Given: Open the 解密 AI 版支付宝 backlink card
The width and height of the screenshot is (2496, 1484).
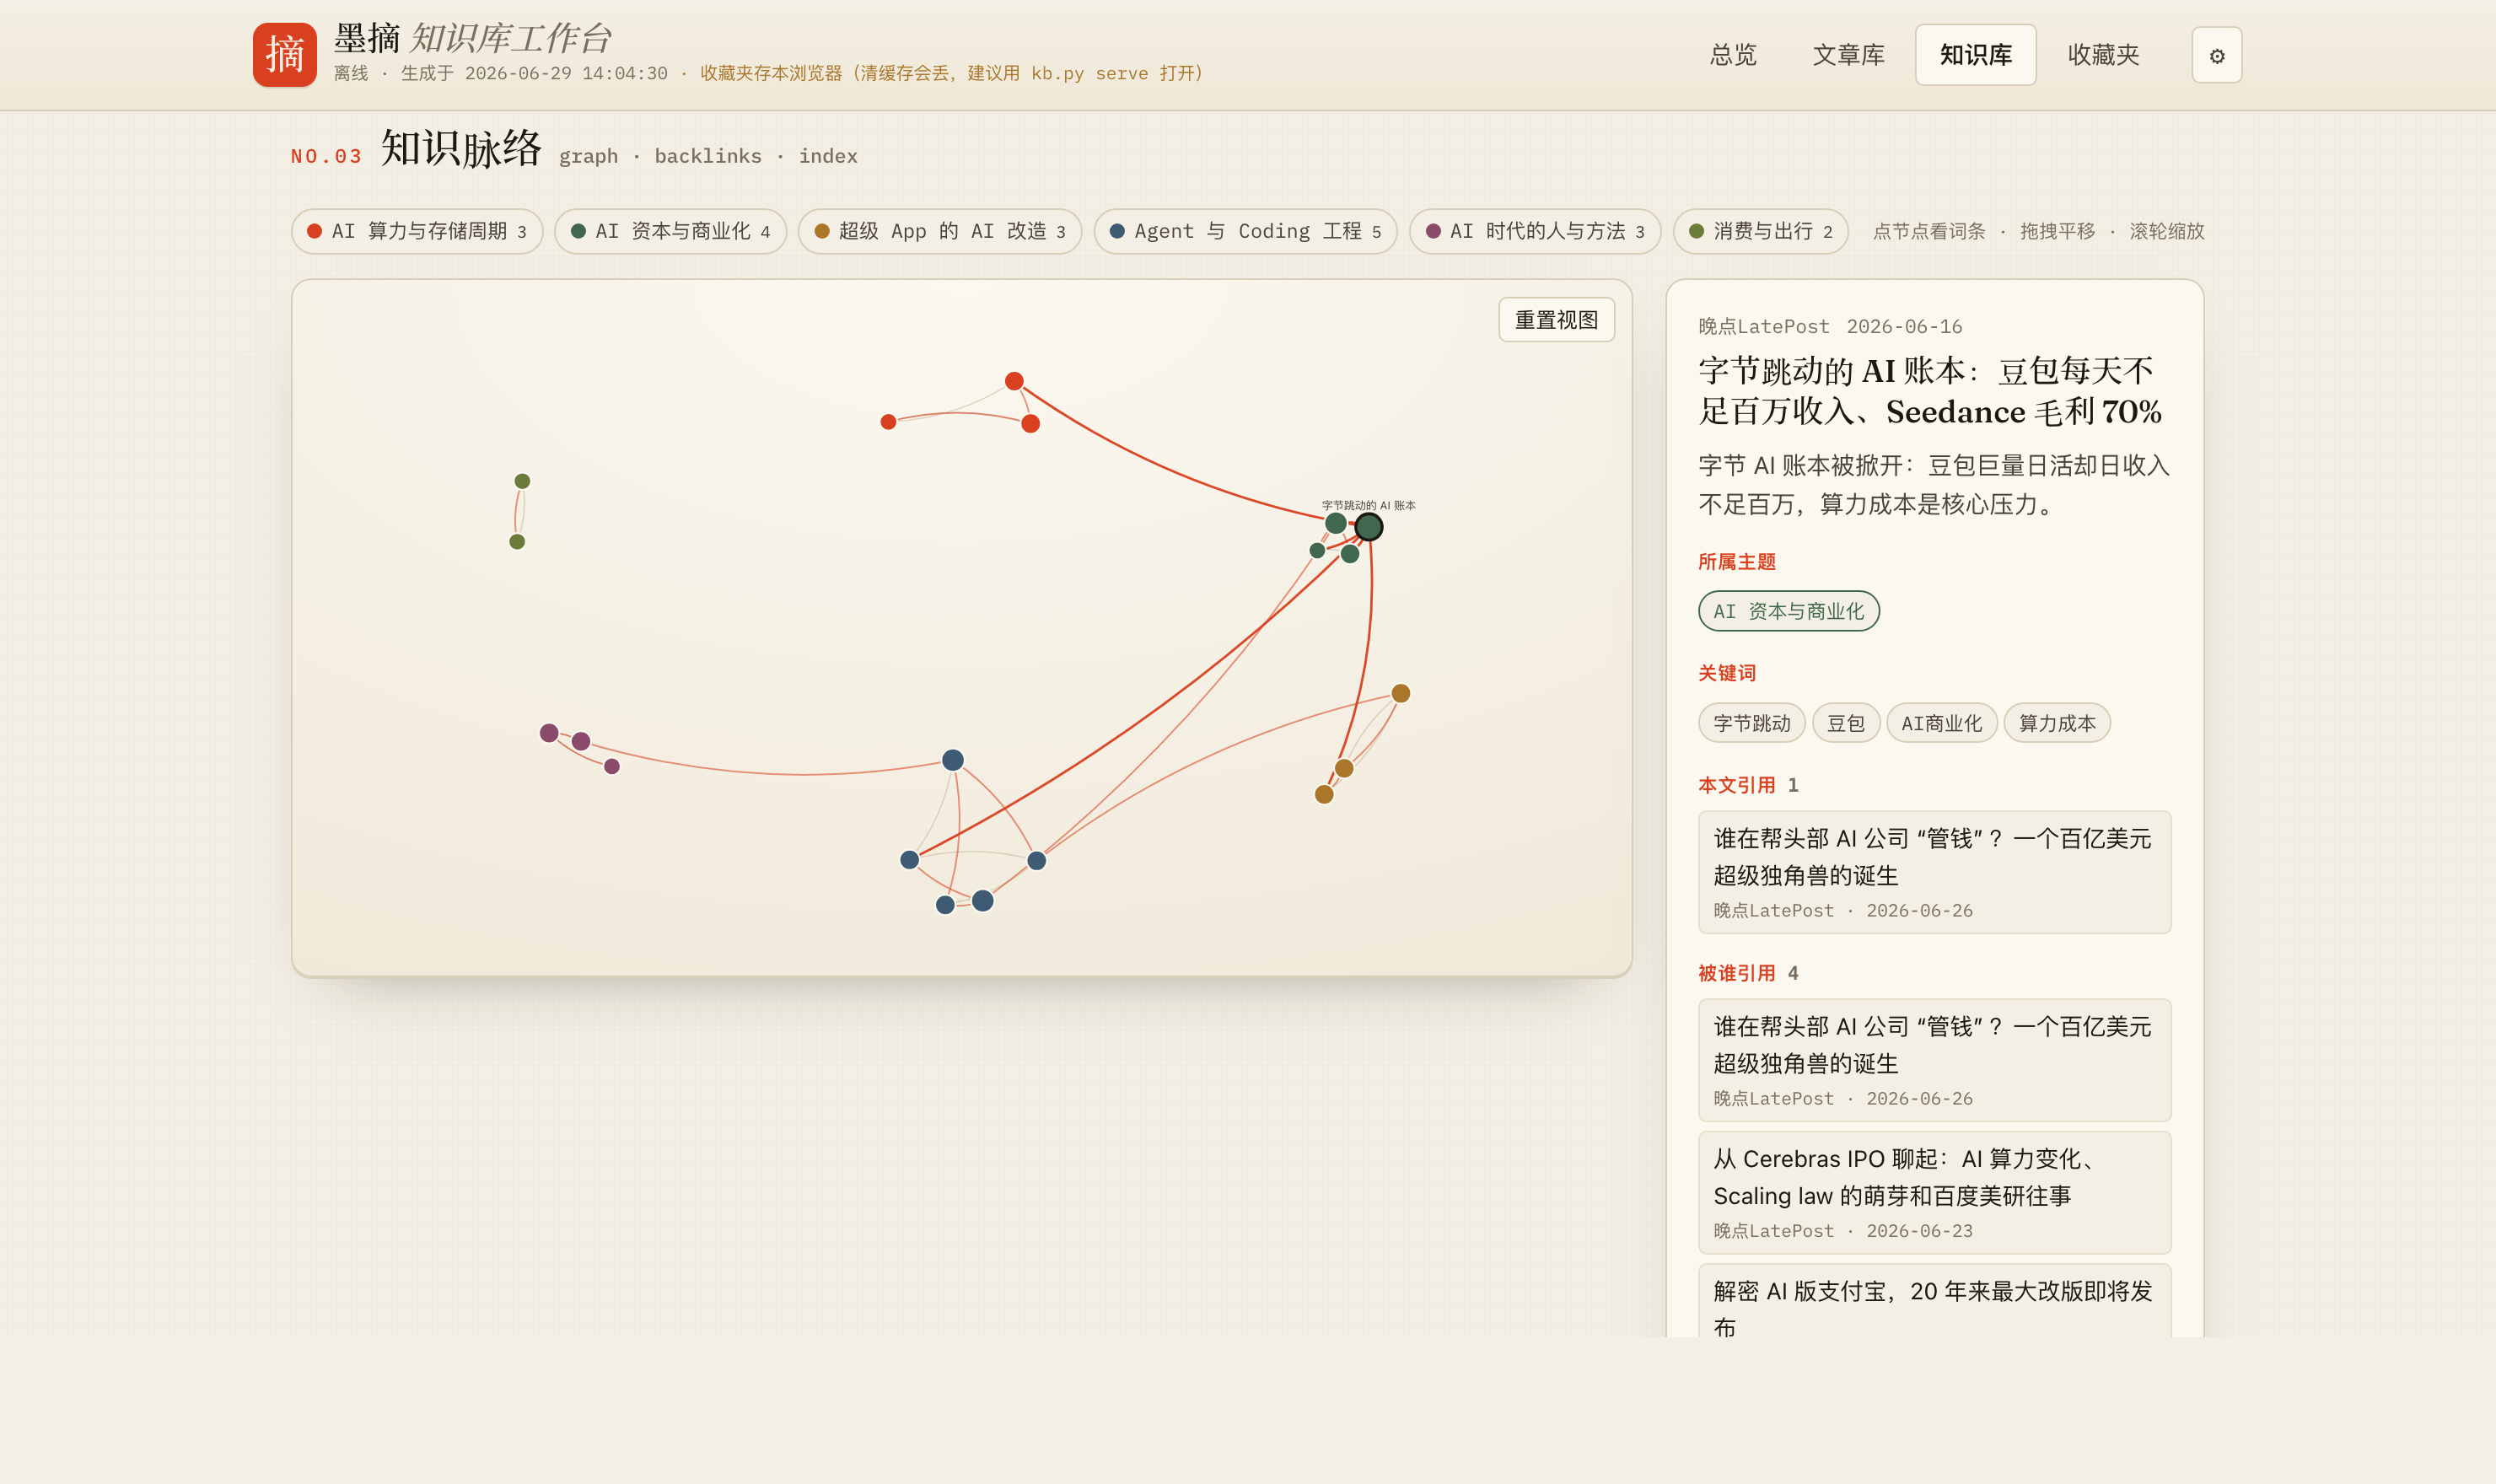Looking at the screenshot, I should click(1934, 1301).
